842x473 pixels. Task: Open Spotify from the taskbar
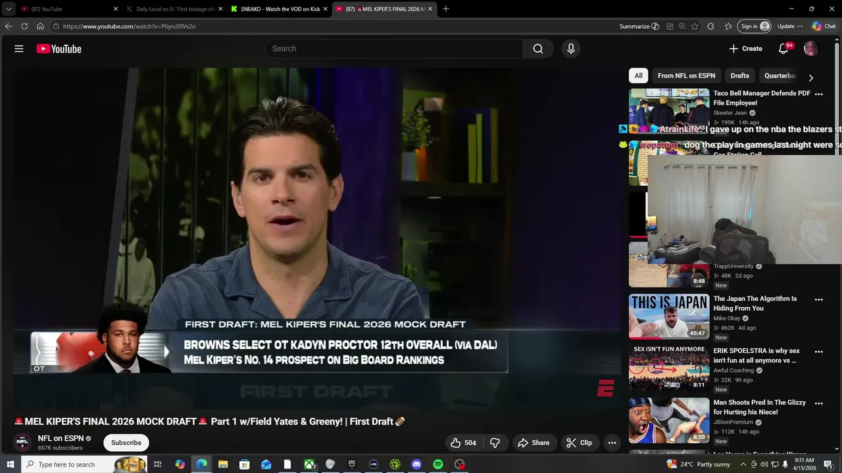[x=438, y=464]
